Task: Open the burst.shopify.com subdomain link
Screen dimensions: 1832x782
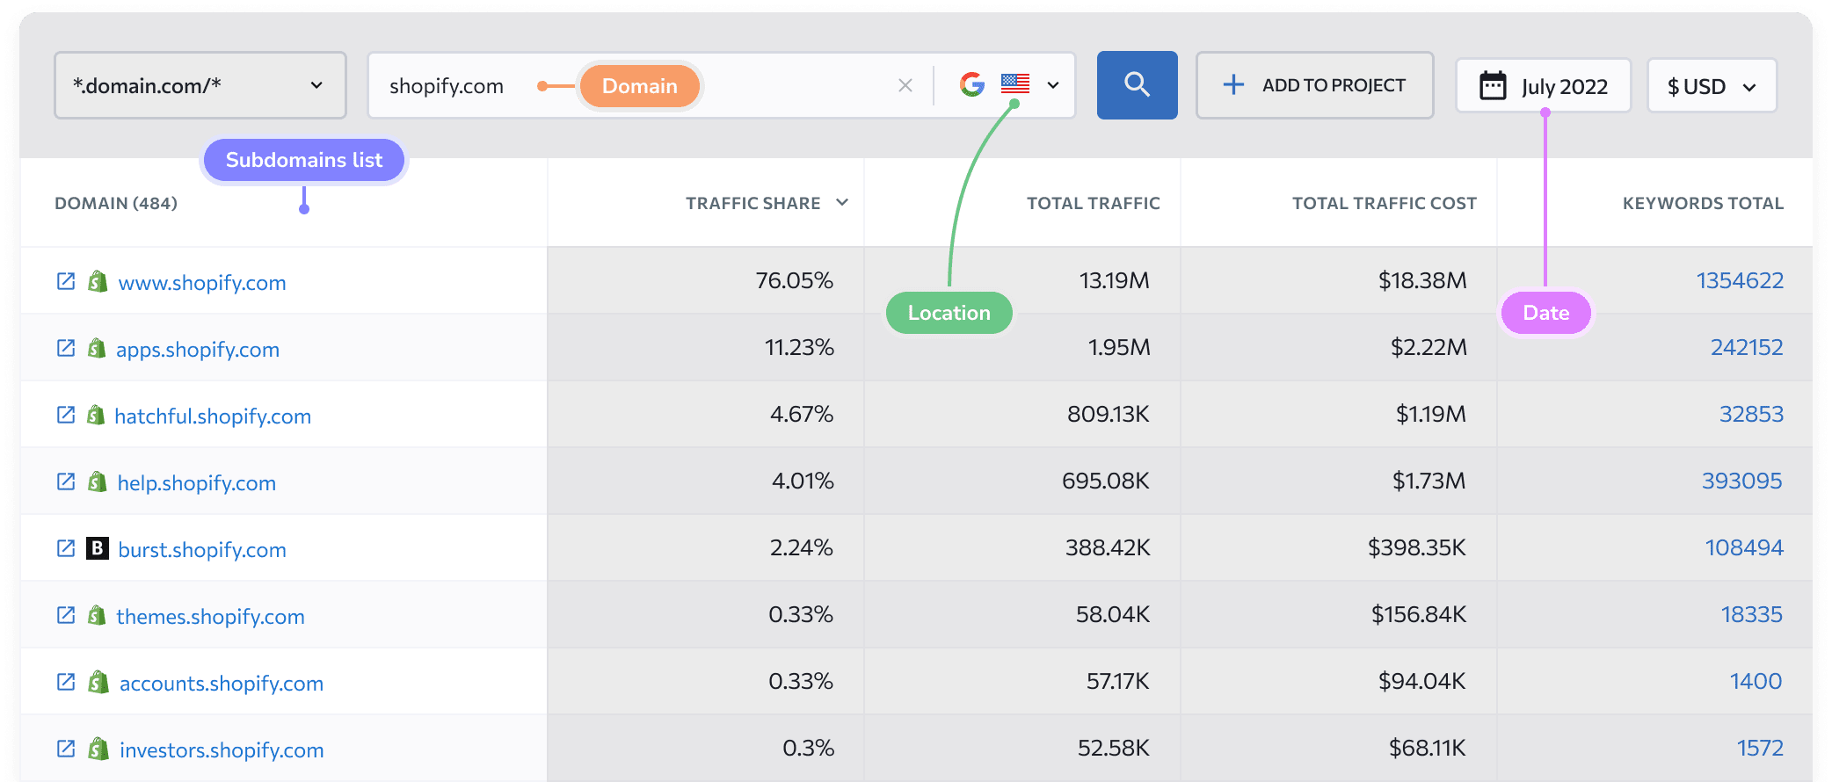Action: [x=202, y=549]
